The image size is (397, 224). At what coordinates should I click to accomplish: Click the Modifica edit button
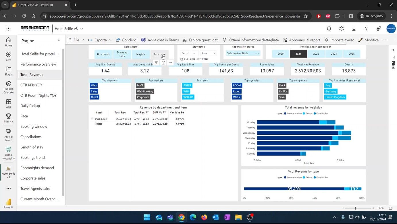[x=369, y=40]
